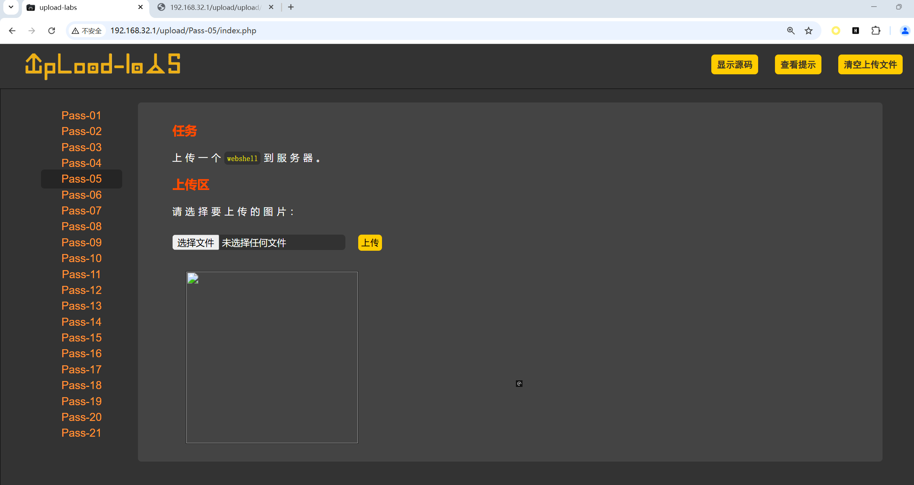Open a new tab with the plus button
Image resolution: width=914 pixels, height=485 pixels.
click(291, 7)
